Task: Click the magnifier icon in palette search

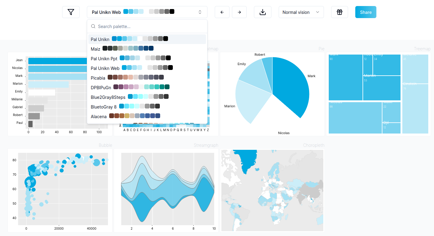Action: tap(93, 27)
